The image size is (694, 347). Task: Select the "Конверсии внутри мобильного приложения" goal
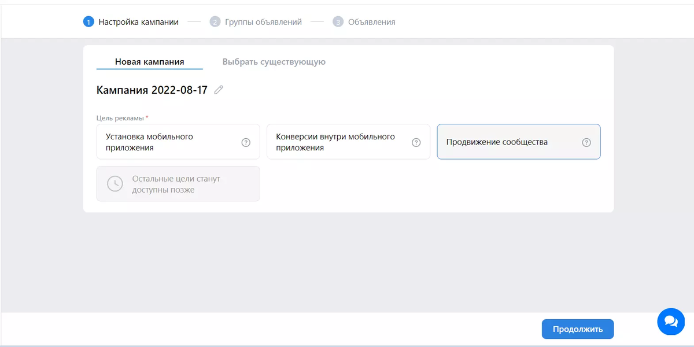pos(335,142)
